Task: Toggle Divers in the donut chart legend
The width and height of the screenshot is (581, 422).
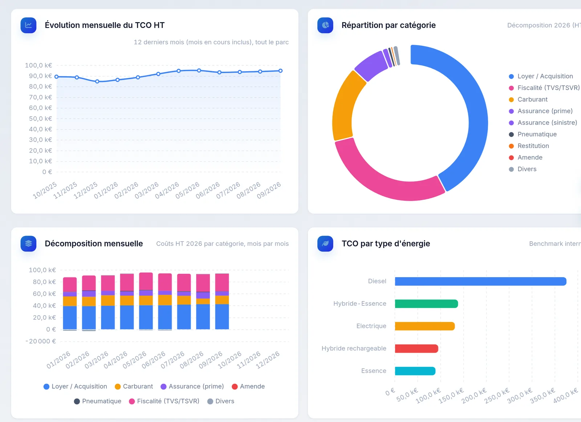Action: point(523,169)
